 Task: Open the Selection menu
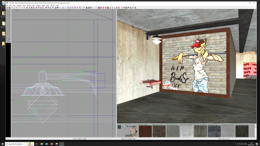19,5
